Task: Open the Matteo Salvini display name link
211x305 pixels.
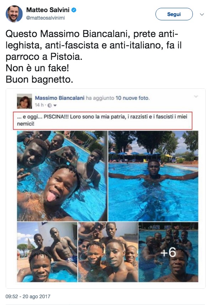Action: (x=48, y=10)
